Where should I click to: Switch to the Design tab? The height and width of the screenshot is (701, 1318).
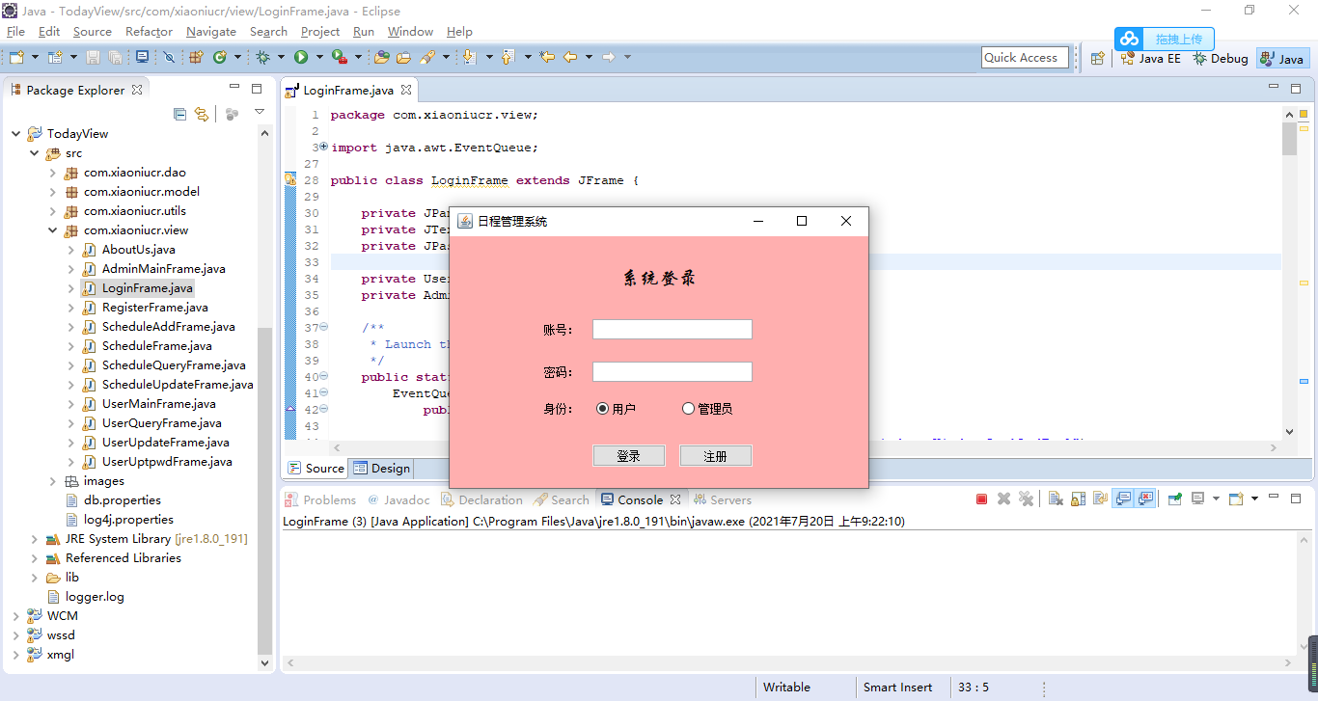tap(381, 468)
